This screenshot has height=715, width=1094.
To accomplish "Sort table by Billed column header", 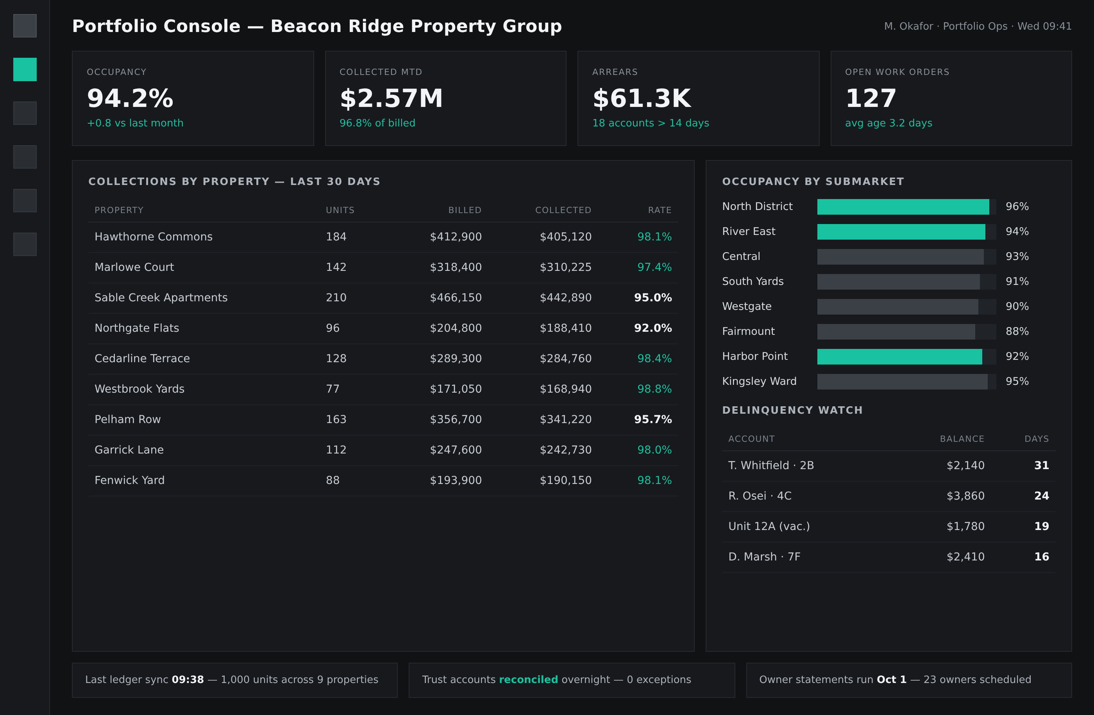I will tap(465, 210).
